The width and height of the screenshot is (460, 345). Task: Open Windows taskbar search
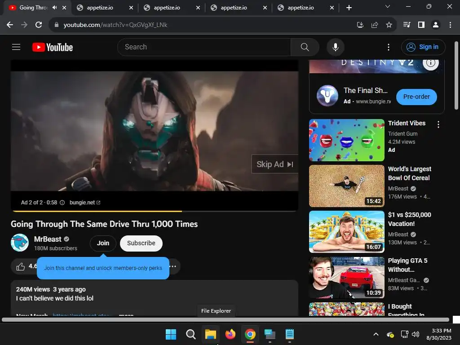(x=191, y=334)
